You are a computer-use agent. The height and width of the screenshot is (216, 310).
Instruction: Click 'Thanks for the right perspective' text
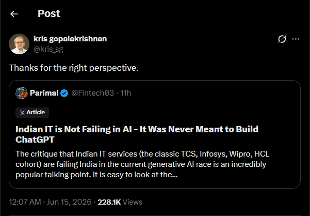coord(74,68)
